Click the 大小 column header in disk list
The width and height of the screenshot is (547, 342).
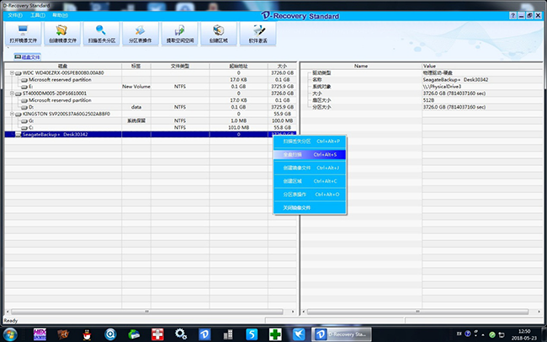pos(282,66)
